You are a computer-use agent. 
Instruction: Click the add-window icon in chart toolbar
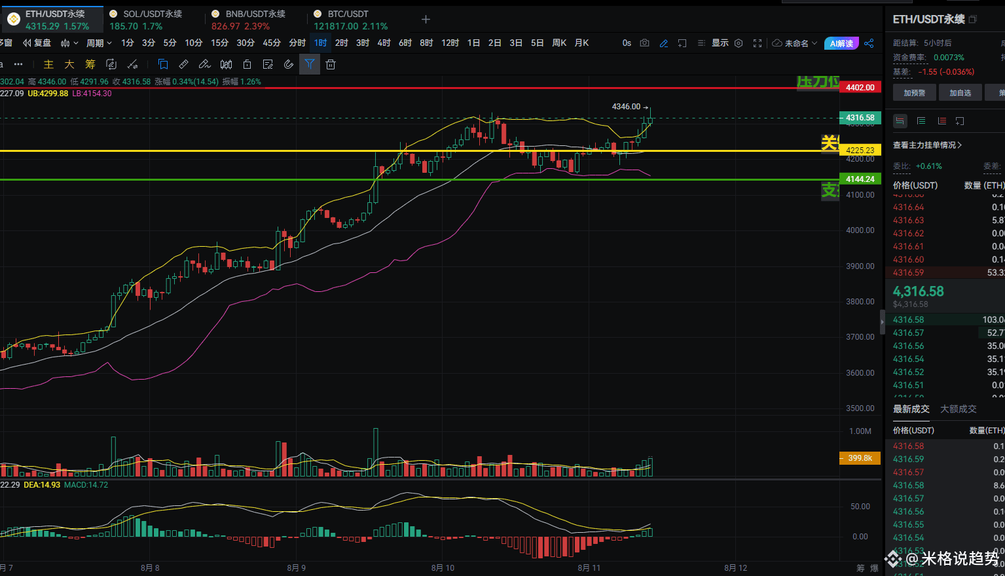point(682,43)
